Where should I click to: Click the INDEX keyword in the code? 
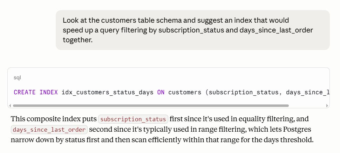pos(49,92)
